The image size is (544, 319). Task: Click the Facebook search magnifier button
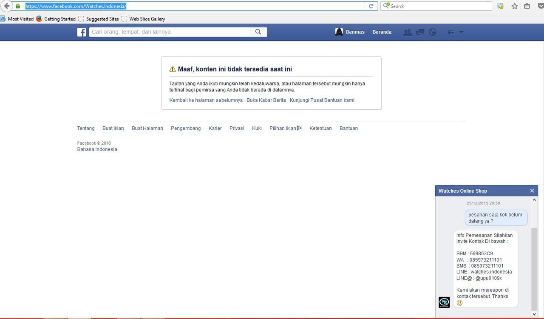click(x=258, y=32)
